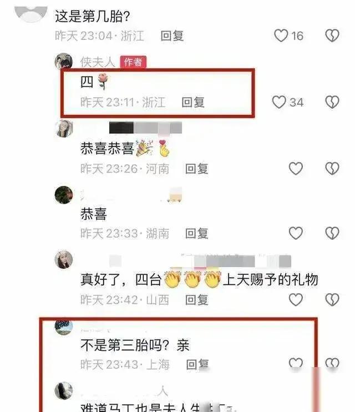
Task: Like the 恭喜恭喜 comment from 河南
Action: [x=296, y=168]
